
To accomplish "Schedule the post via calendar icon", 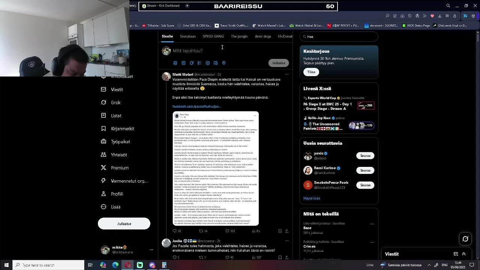I will click(216, 63).
